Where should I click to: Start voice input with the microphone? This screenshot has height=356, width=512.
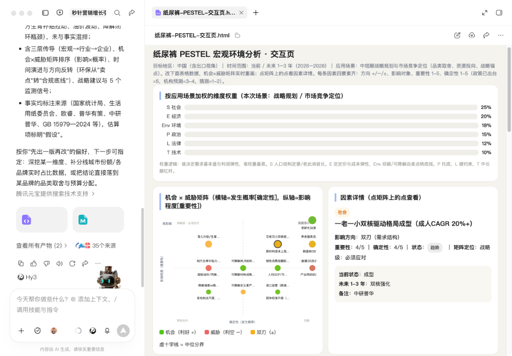tap(107, 331)
